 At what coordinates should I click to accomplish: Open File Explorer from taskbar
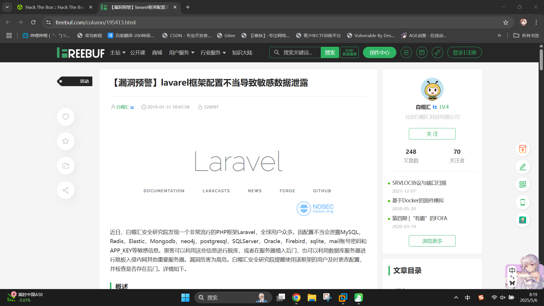coord(312,297)
